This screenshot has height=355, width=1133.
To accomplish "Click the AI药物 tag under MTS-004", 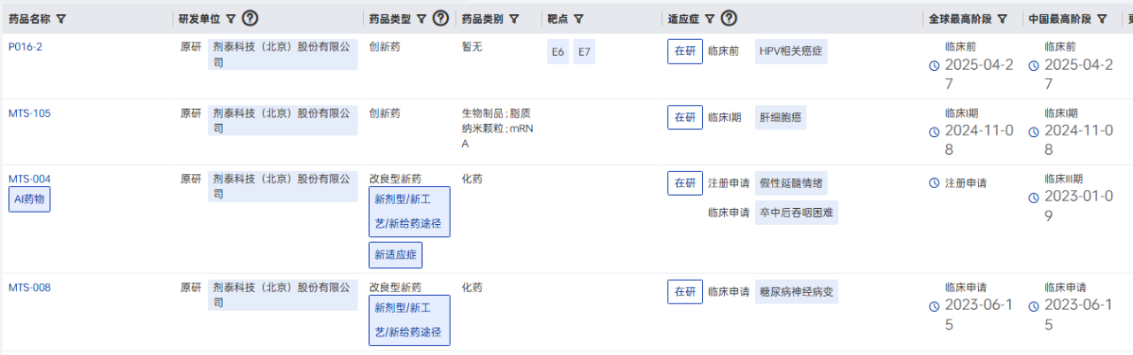I will point(29,200).
